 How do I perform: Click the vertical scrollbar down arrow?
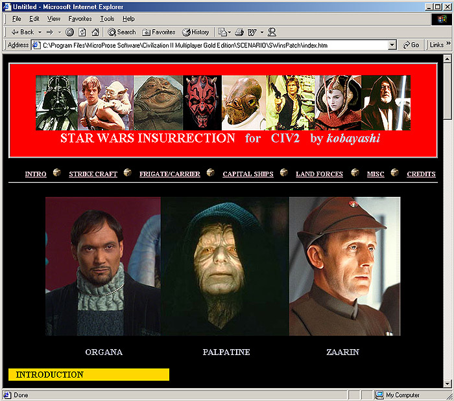(448, 384)
